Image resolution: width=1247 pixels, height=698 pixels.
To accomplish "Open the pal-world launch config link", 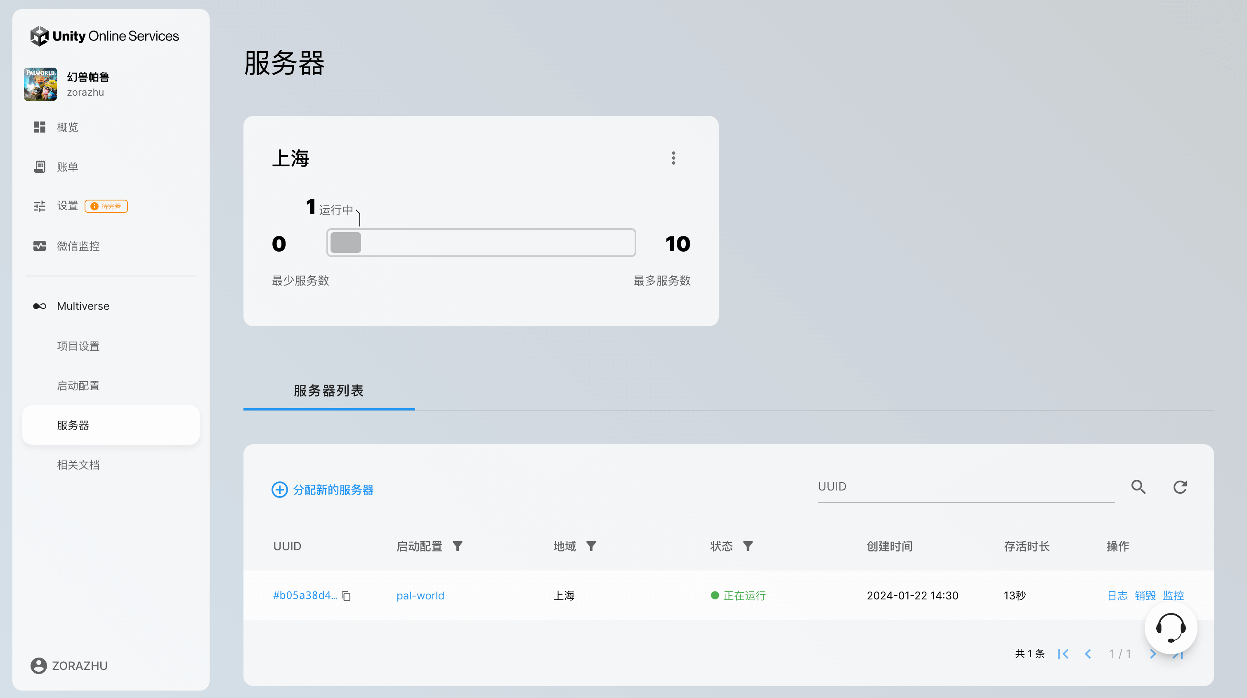I will (x=420, y=596).
